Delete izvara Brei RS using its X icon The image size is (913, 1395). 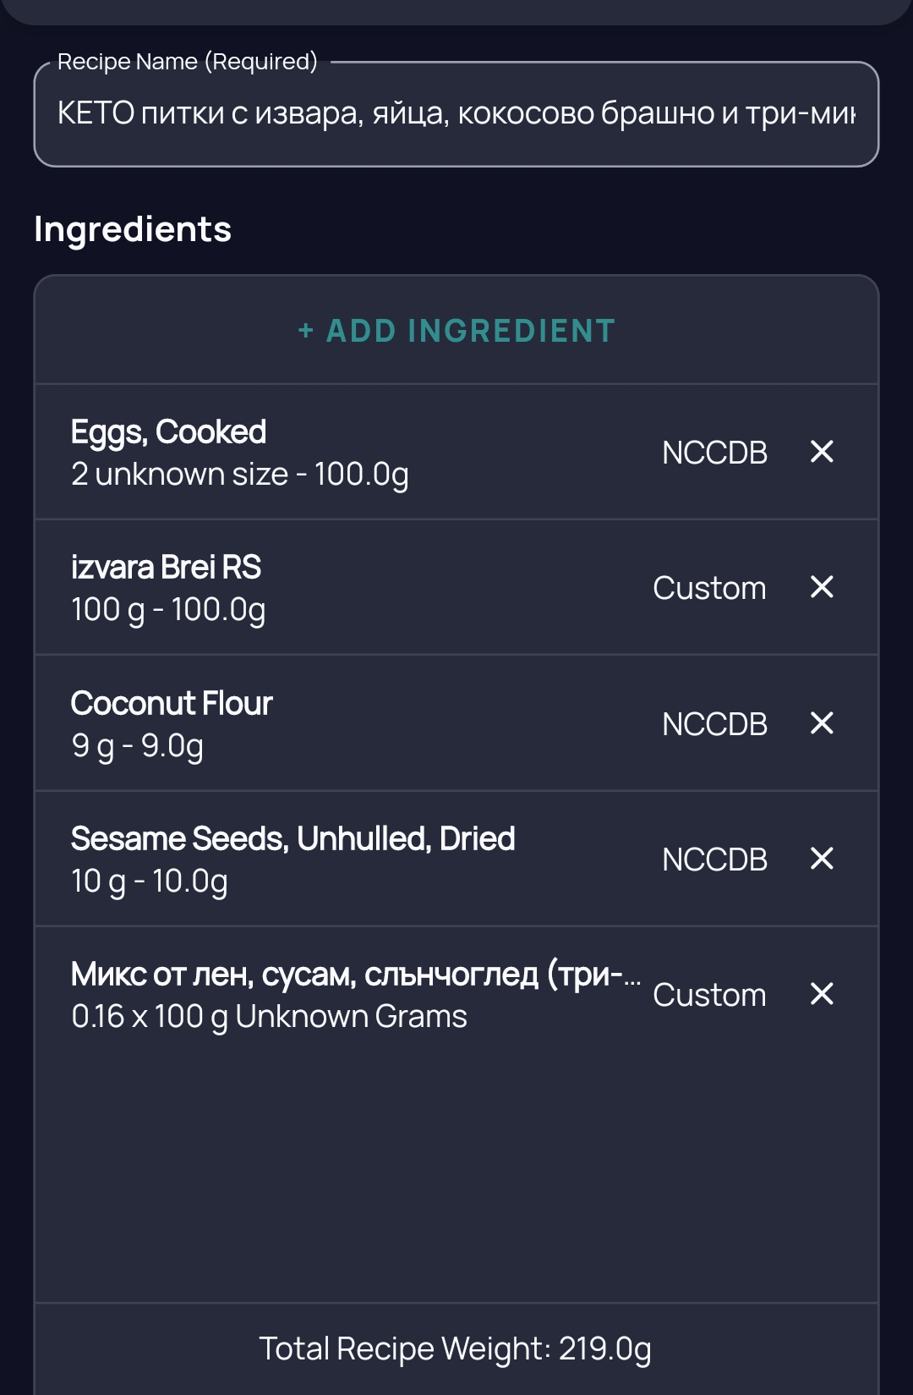[822, 587]
